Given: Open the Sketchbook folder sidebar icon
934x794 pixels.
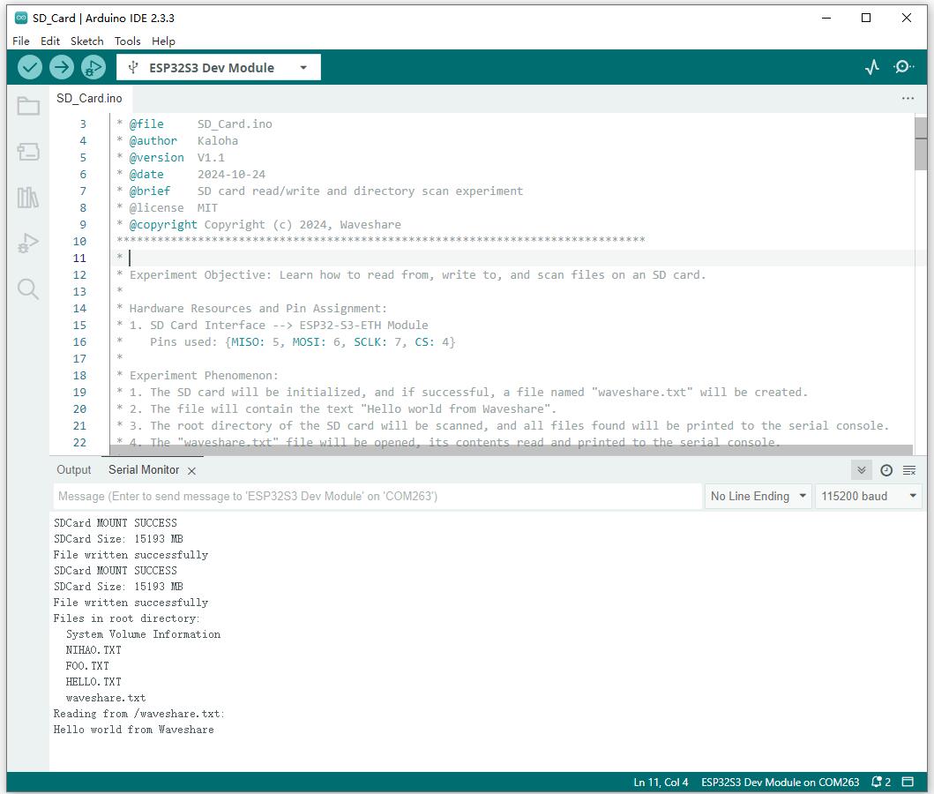Looking at the screenshot, I should [x=28, y=107].
